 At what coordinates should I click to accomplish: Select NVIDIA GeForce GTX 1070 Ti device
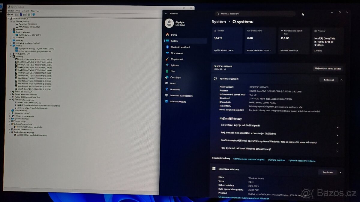30,35
